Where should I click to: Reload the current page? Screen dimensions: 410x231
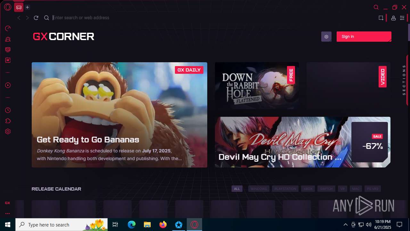pos(36,18)
